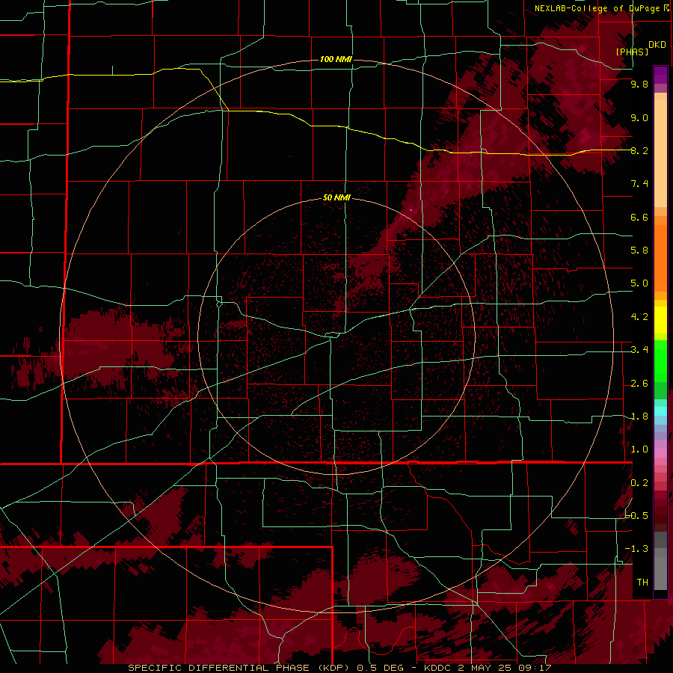Pick the cyan band on color scale
The width and height of the screenshot is (673, 673).
click(x=660, y=411)
